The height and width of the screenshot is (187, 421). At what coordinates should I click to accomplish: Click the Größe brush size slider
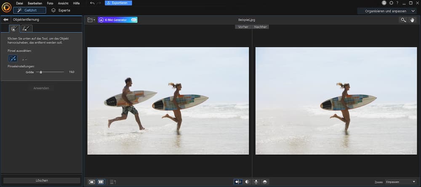point(41,72)
